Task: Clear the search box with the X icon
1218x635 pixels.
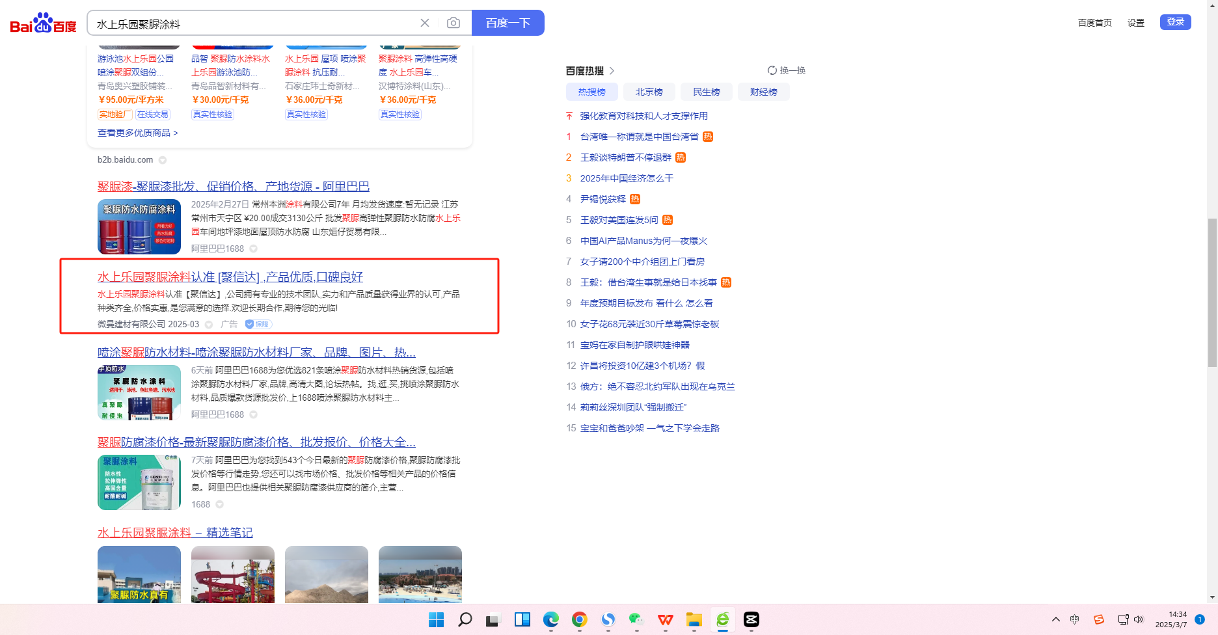Action: [x=425, y=23]
